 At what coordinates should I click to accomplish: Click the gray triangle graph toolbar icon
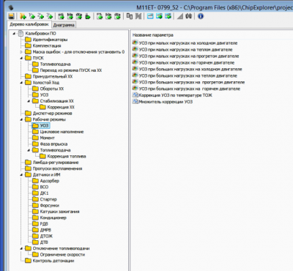point(180,16)
